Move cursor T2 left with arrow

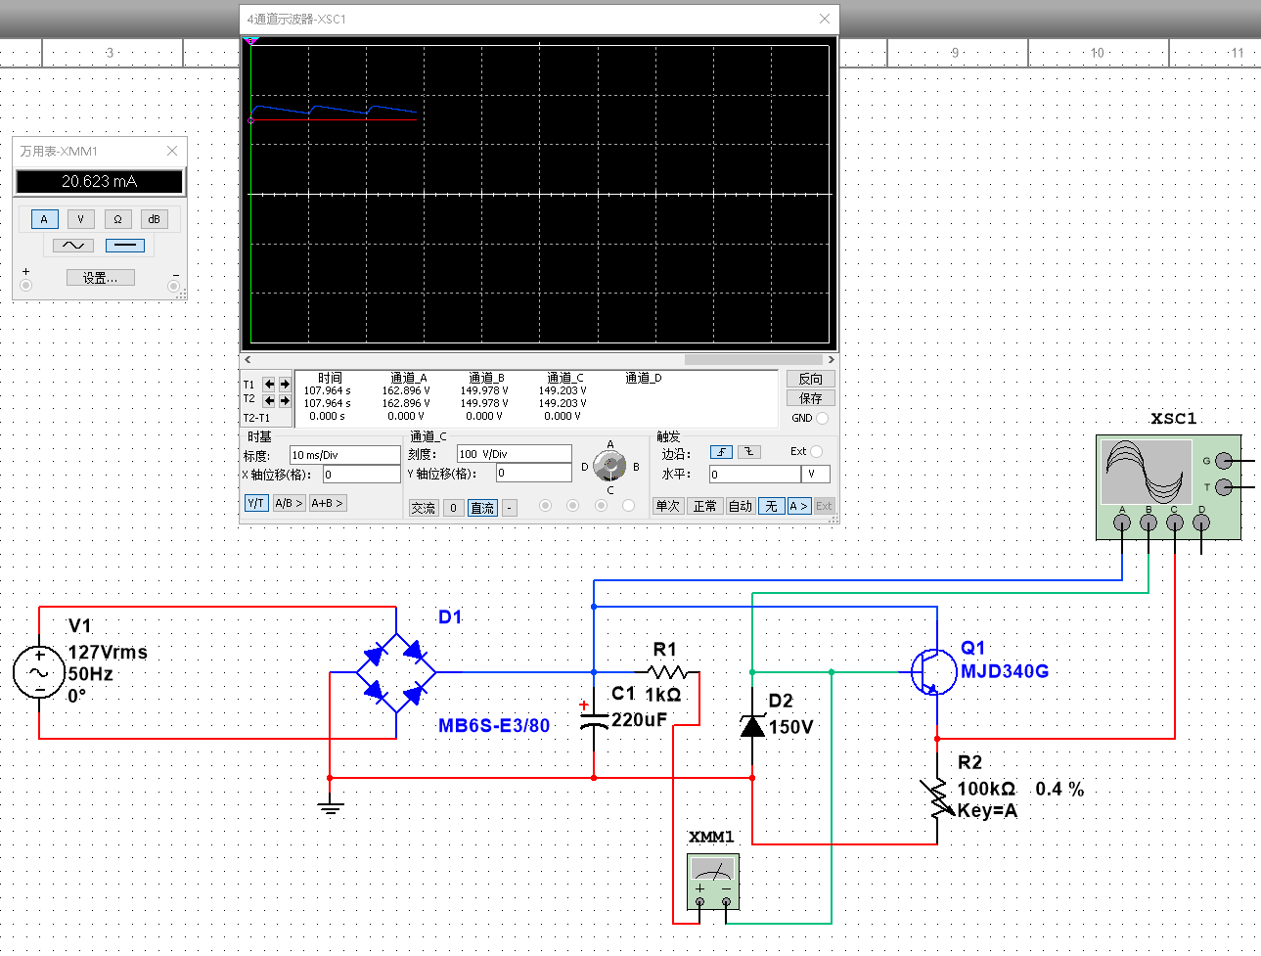click(x=269, y=400)
